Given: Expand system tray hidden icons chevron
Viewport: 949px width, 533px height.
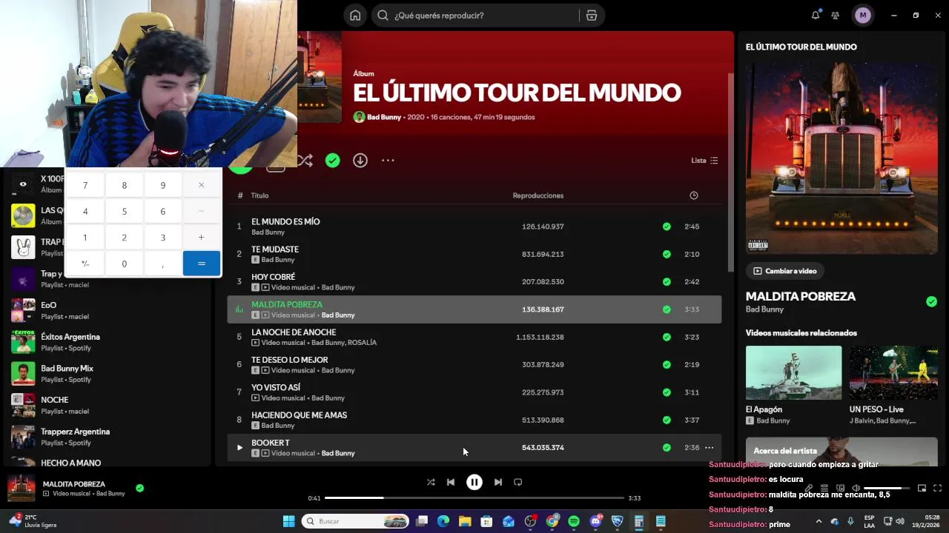Looking at the screenshot, I should [819, 521].
